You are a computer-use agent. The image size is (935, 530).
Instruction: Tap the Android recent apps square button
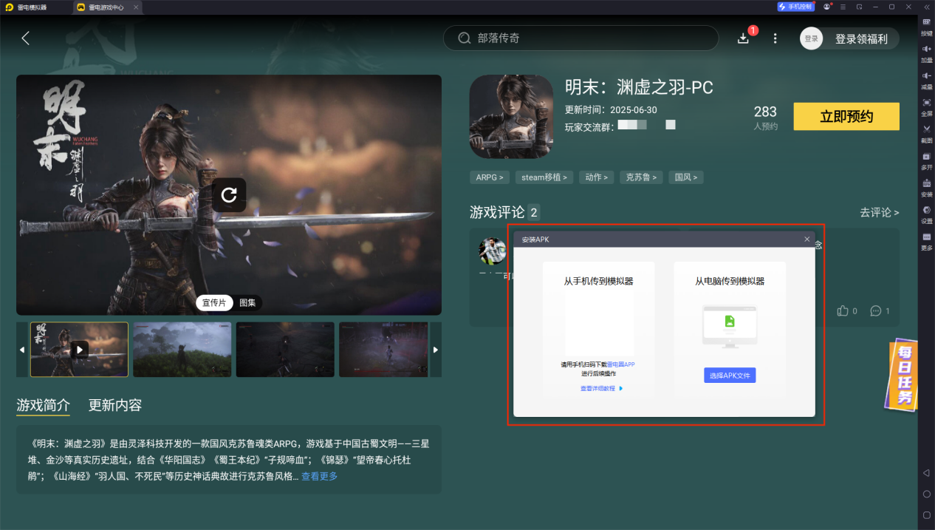tap(926, 514)
